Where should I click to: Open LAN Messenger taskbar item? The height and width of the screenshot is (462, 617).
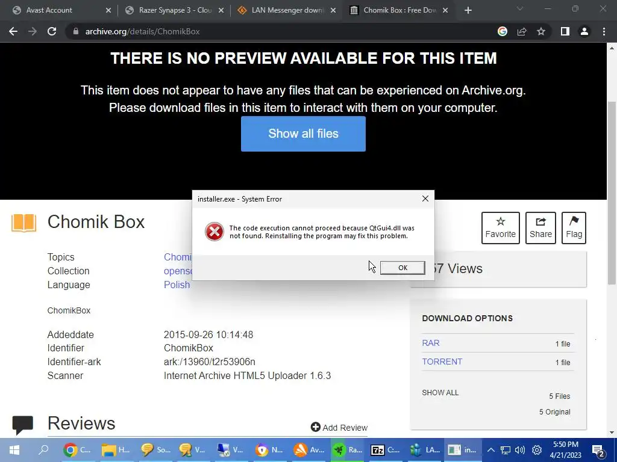(x=424, y=450)
